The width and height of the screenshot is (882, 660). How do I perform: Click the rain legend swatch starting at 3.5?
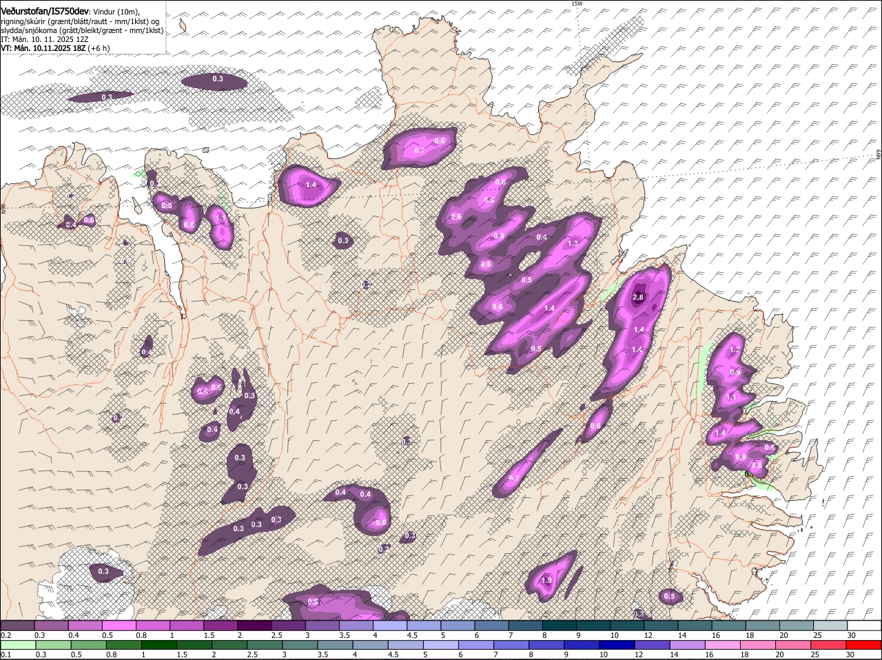coord(335,645)
